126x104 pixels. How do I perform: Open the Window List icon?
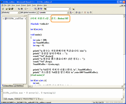click(x=41, y=9)
